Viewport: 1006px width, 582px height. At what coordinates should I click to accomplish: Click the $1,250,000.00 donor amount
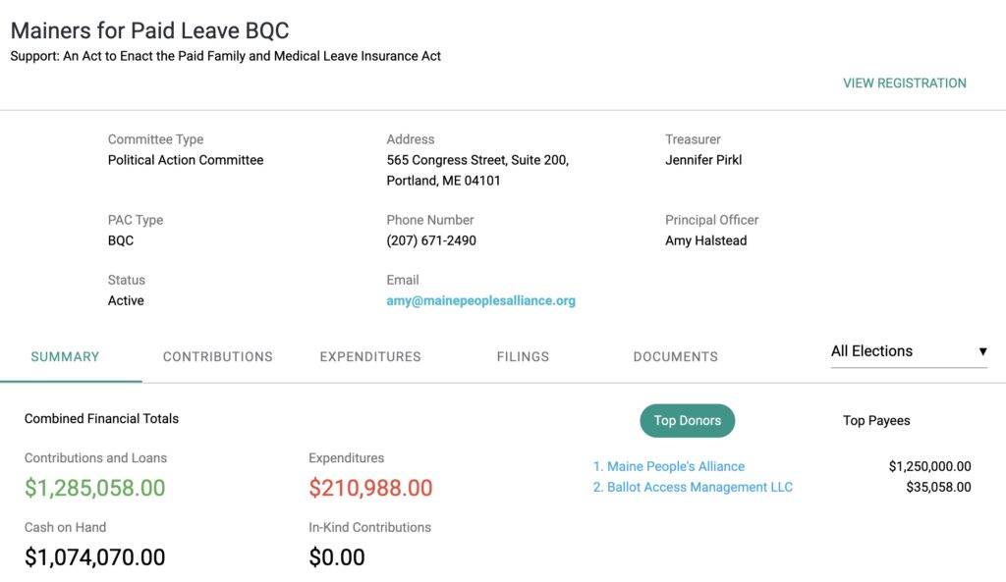pos(929,467)
